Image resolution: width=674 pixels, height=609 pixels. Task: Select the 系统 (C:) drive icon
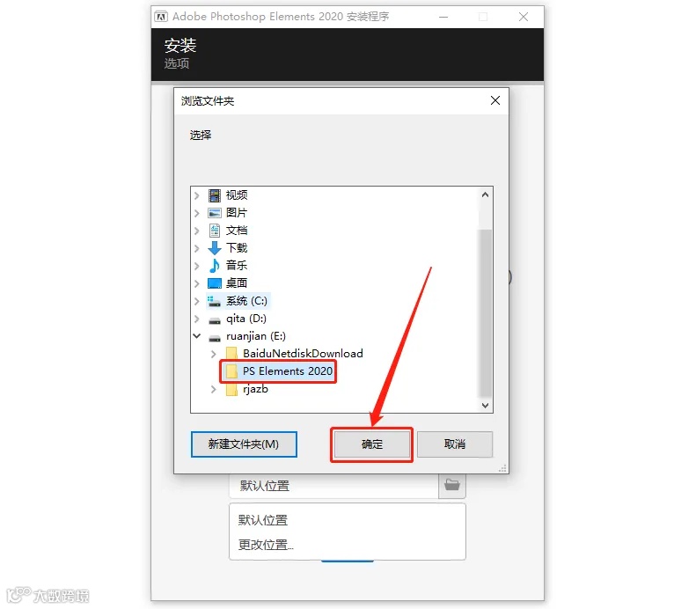pos(214,301)
